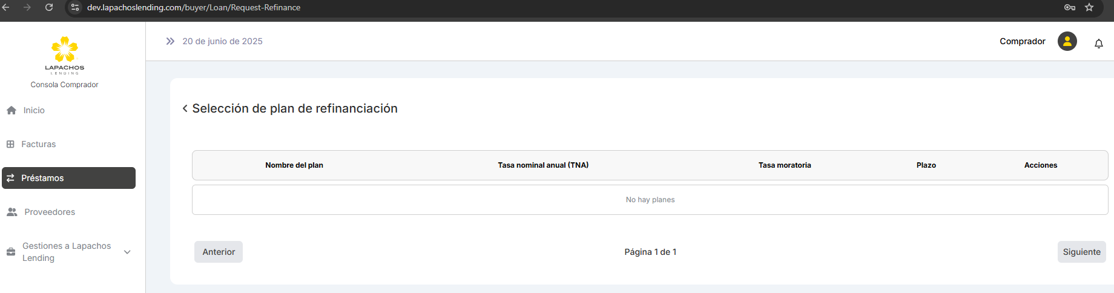Click the back arrow beside the refinancing title

185,108
